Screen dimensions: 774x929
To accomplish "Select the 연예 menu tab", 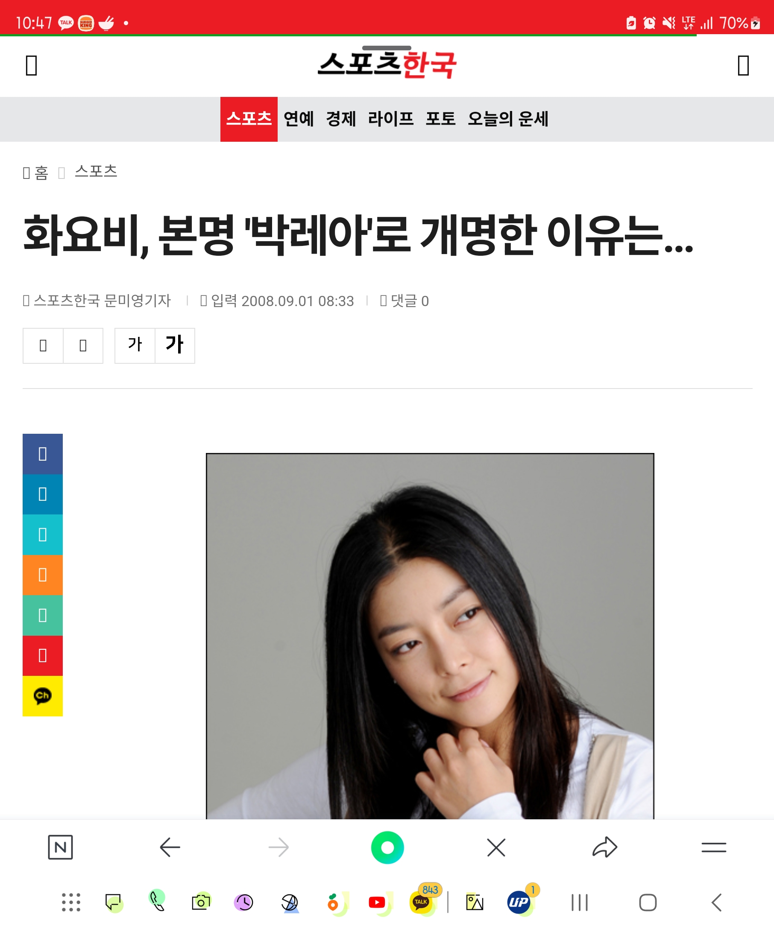I will tap(299, 119).
